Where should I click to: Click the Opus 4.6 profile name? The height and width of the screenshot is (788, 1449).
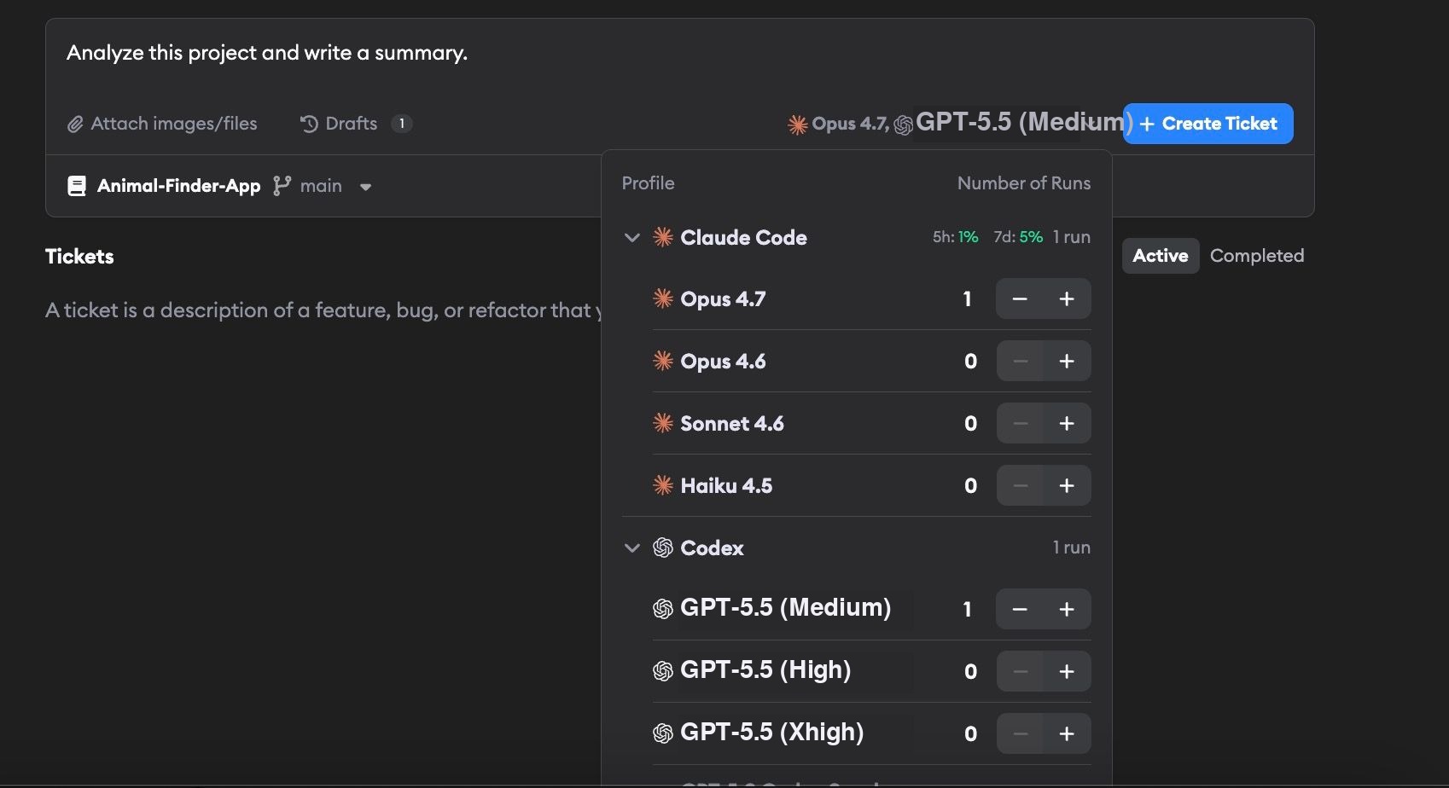point(723,362)
